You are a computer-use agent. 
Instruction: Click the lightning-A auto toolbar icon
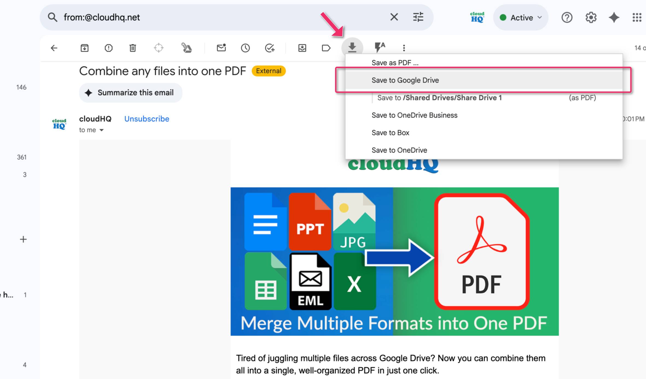tap(380, 47)
